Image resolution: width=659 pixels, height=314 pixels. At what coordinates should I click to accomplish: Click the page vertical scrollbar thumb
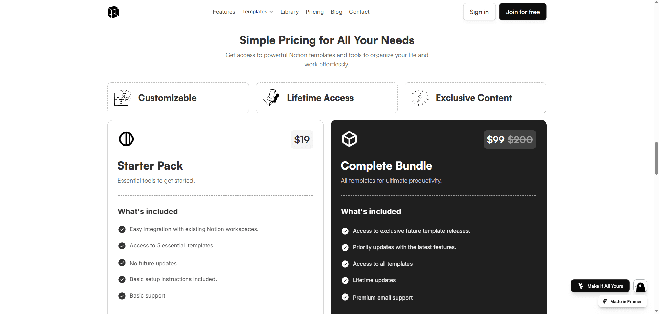point(656,158)
